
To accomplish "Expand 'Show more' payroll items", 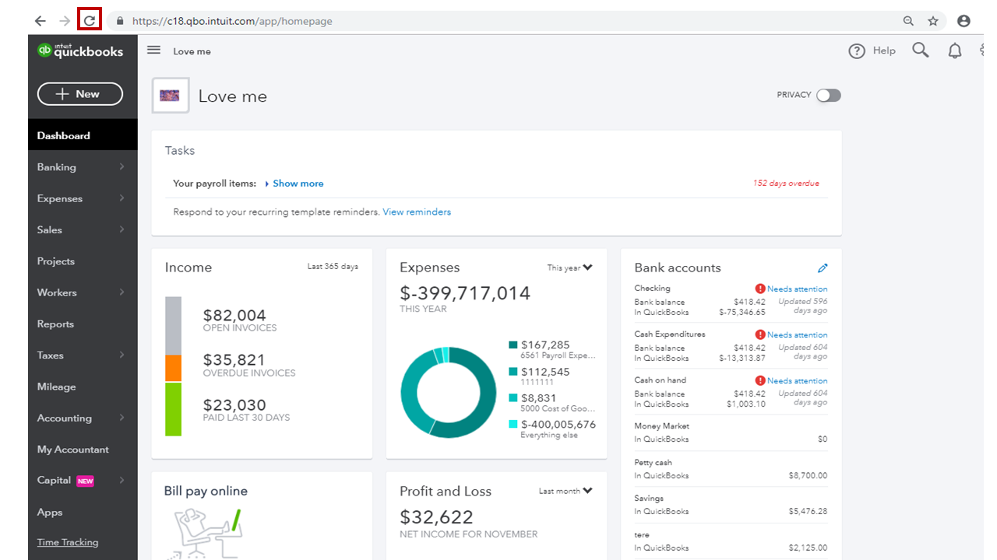I will 298,184.
